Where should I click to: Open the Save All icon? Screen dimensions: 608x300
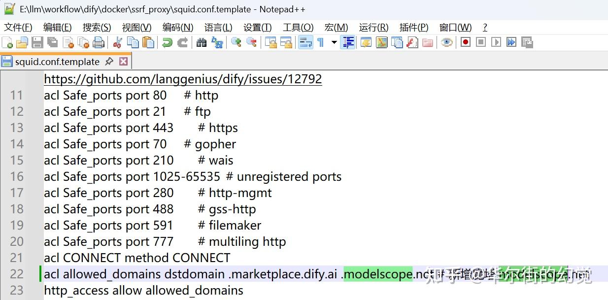tap(52, 42)
